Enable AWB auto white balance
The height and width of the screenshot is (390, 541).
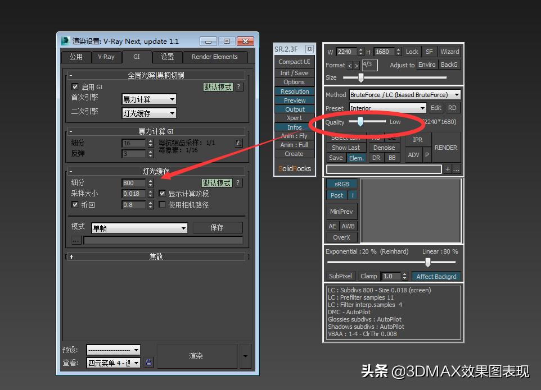348,226
